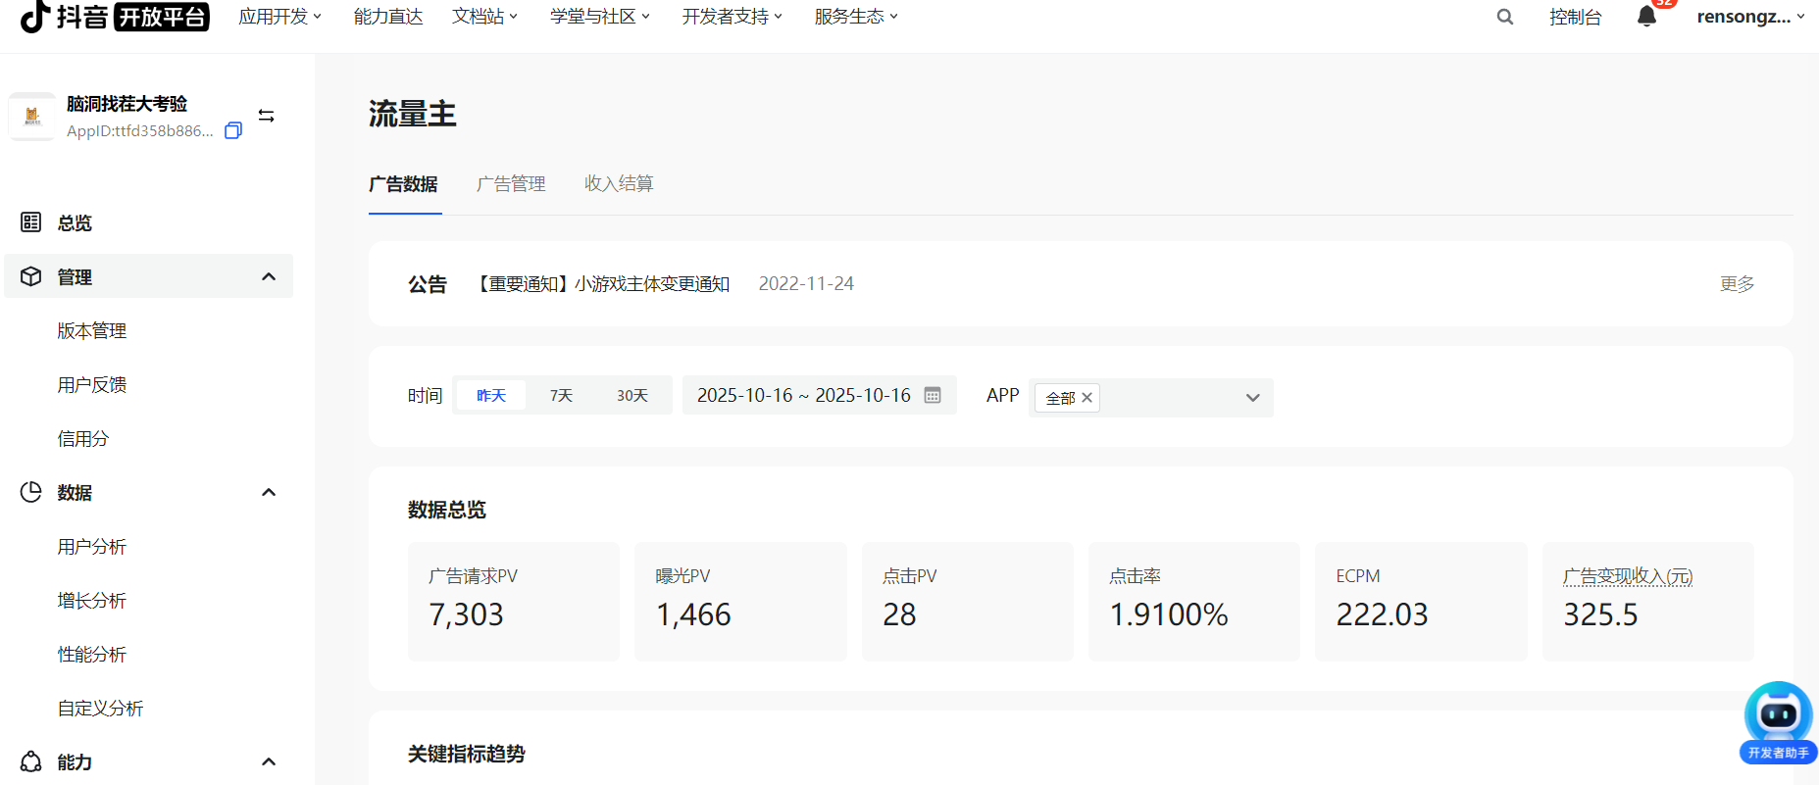
Task: Expand the APP filter dropdown
Action: coord(1252,398)
